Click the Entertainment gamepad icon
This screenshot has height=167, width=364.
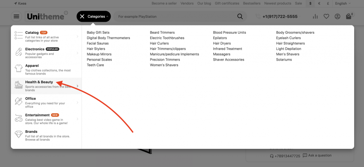[x=19, y=118]
